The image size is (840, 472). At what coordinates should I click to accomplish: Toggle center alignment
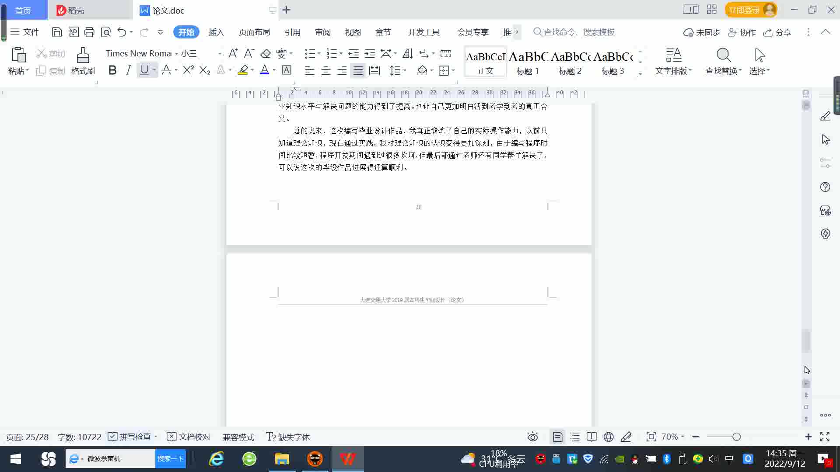pyautogui.click(x=325, y=70)
